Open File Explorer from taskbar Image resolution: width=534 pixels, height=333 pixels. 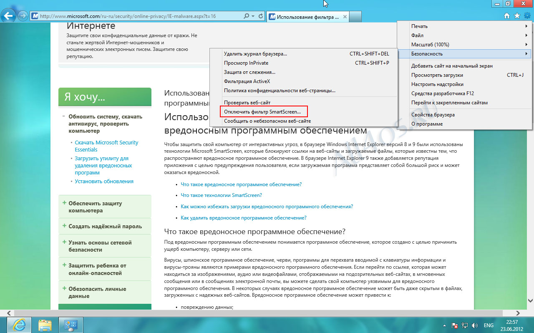45,325
